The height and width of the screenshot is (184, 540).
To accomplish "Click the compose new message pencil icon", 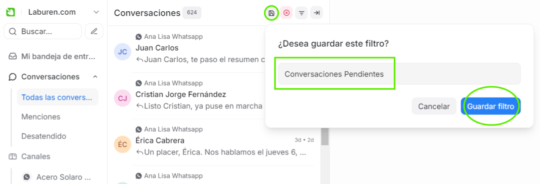I will click(x=94, y=31).
